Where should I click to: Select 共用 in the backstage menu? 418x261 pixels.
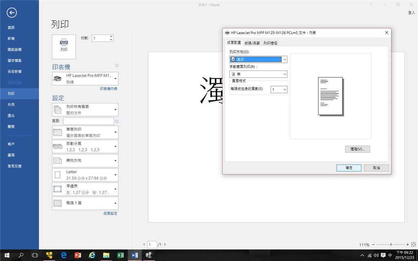point(20,105)
